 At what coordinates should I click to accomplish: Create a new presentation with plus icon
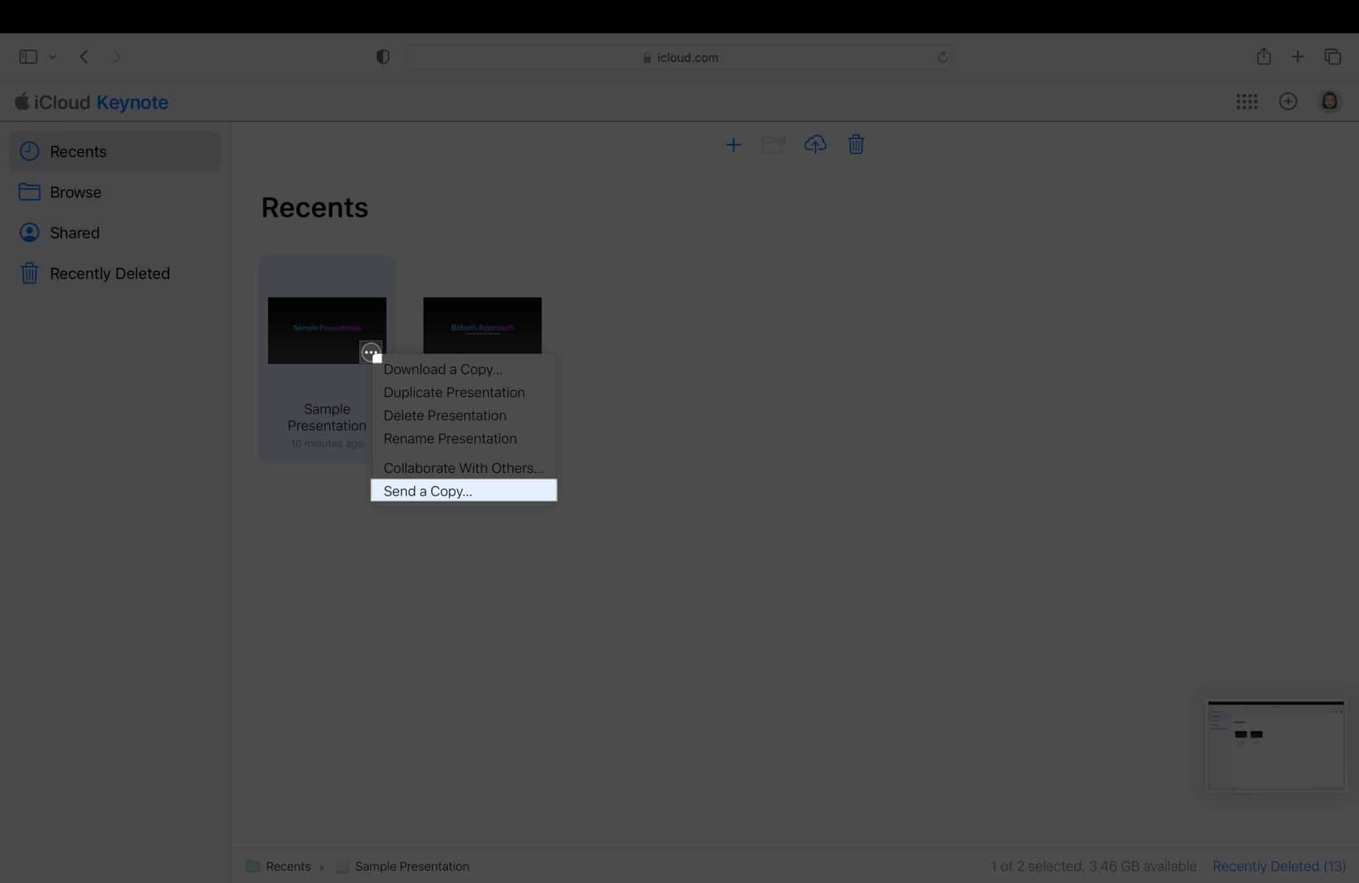click(x=733, y=145)
